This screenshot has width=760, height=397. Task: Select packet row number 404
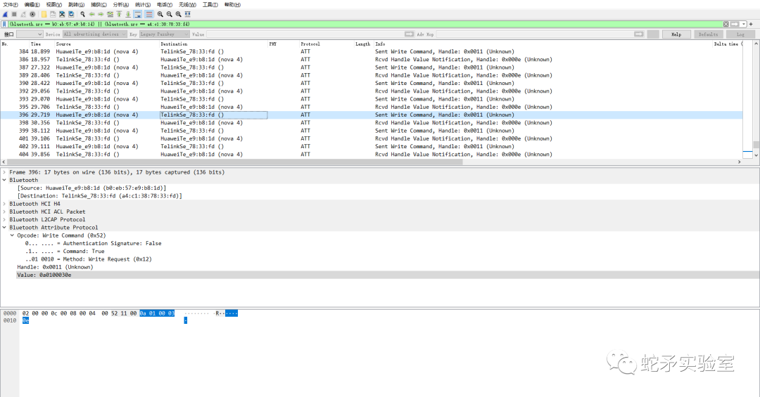pyautogui.click(x=372, y=155)
